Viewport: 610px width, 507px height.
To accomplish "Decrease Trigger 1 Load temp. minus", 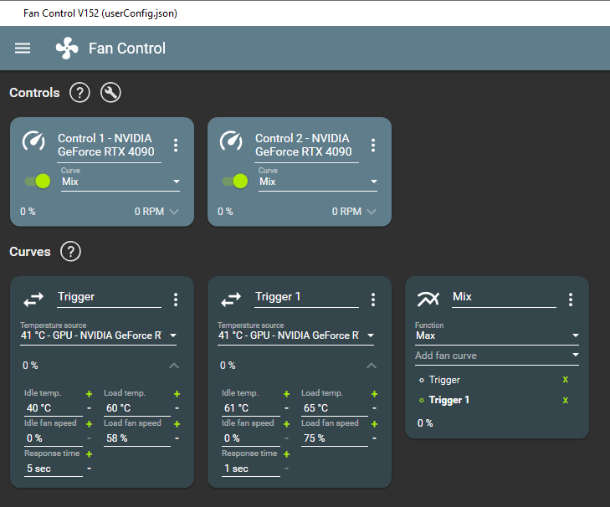I will point(375,408).
